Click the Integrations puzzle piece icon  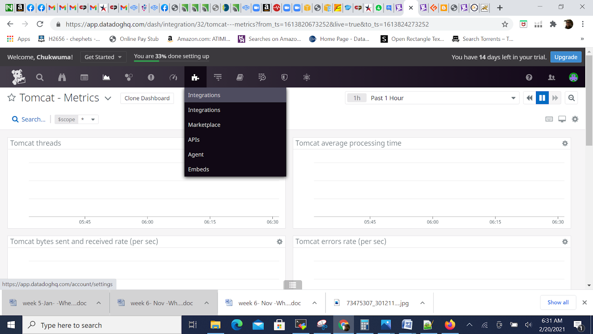195,77
